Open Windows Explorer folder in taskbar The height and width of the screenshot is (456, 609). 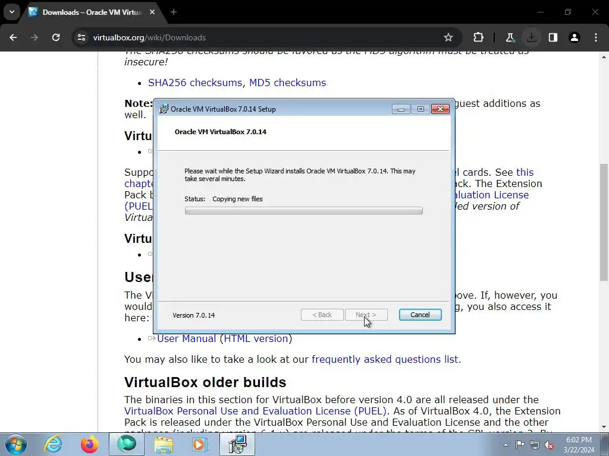(164, 444)
